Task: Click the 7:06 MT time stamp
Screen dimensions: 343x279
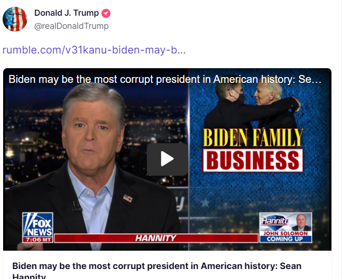Action: (37, 239)
